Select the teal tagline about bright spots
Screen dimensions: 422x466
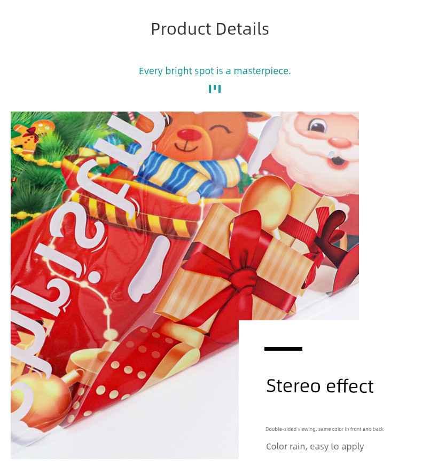pos(215,71)
